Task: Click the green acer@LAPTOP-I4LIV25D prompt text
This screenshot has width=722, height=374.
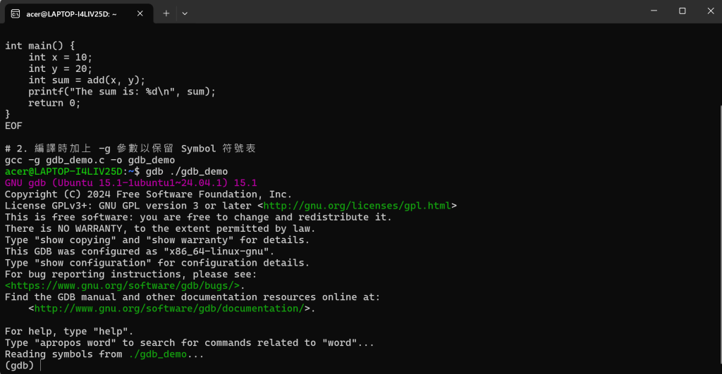Action: click(x=63, y=172)
